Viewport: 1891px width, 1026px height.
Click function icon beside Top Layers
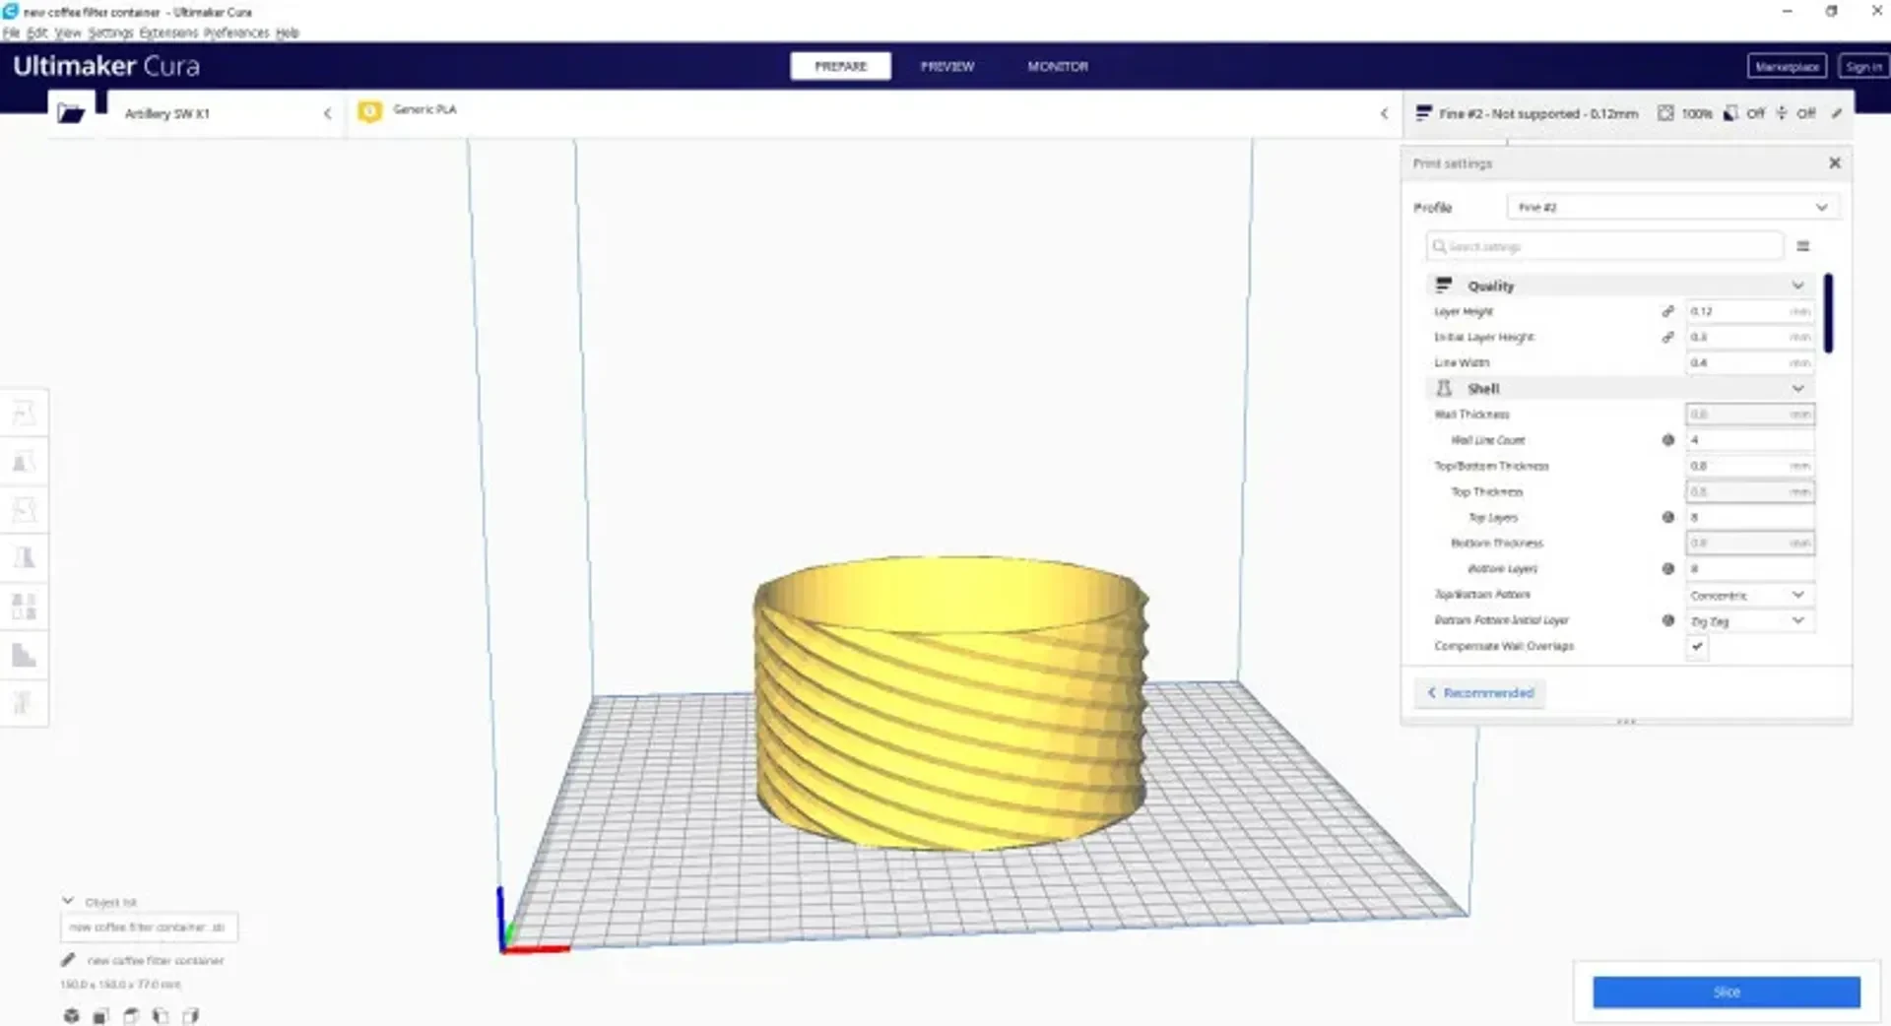pos(1668,517)
